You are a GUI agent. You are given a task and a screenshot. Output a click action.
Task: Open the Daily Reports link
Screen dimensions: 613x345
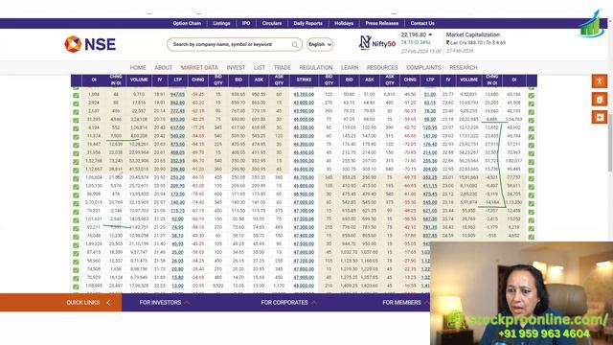(308, 23)
